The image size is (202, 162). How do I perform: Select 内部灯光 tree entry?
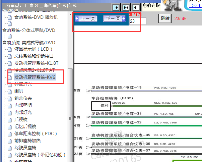click(x=23, y=112)
